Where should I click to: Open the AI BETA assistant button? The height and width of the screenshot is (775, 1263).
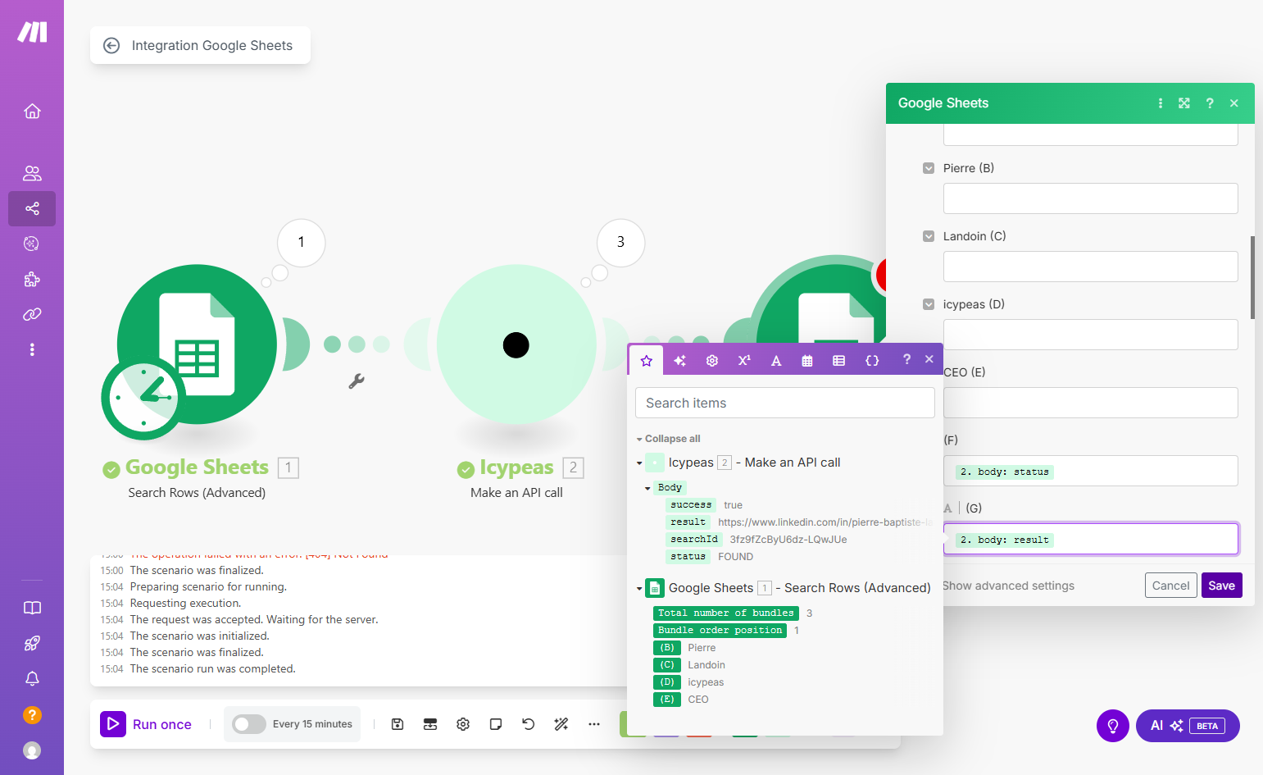(x=1188, y=726)
